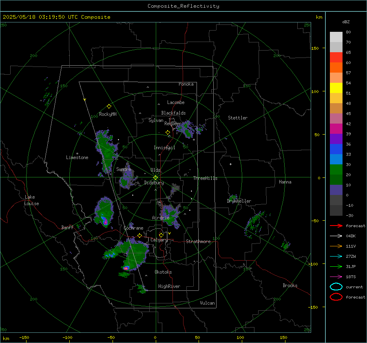Image resolution: width=367 pixels, height=343 pixels.
Task: Click the Hanna city label
Action: click(285, 182)
